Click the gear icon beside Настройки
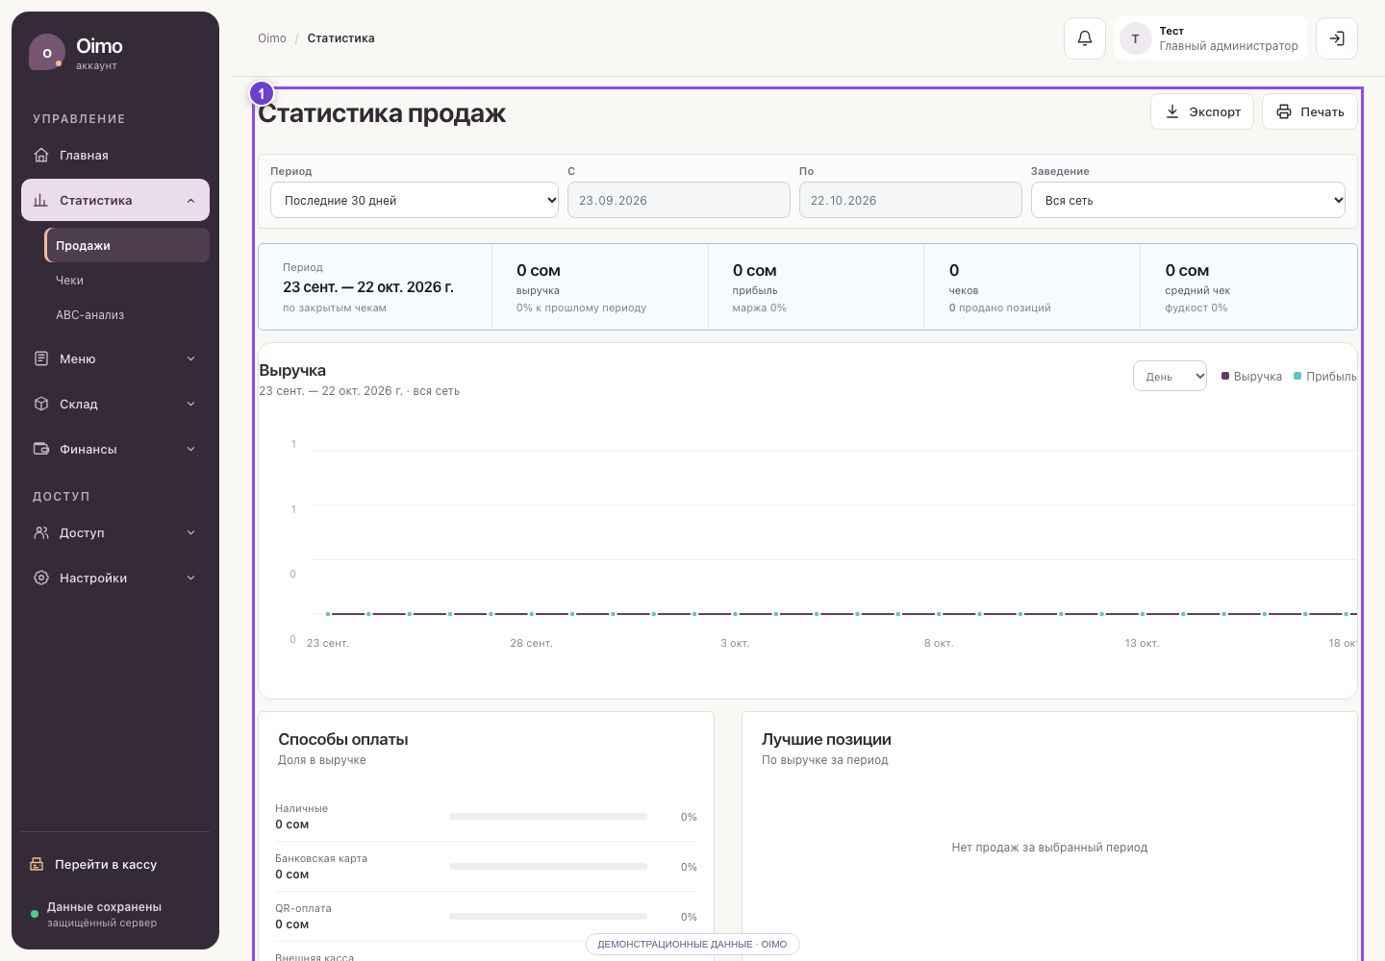1385x961 pixels. (41, 578)
